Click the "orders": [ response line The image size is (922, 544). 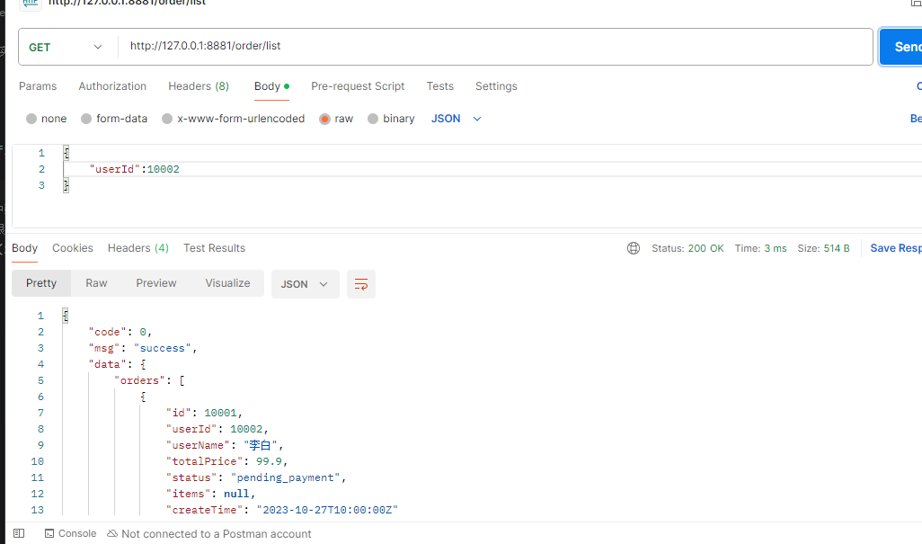pos(149,380)
